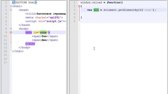Click the highlighted closing div tag

pyautogui.click(x=30, y=44)
